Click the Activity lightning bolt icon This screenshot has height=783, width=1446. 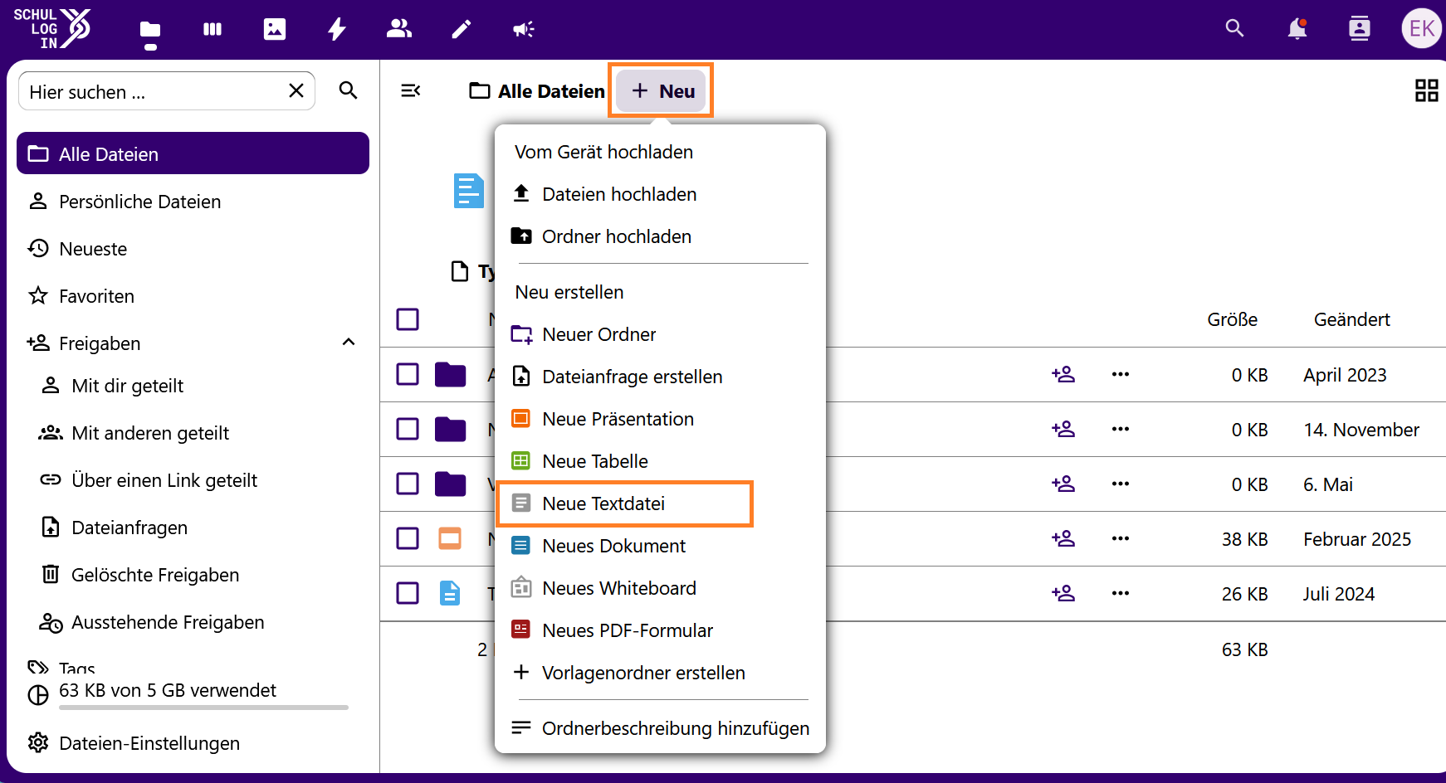337,29
